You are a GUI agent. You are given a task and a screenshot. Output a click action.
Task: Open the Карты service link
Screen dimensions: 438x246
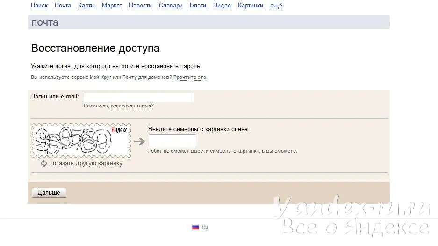coord(86,6)
